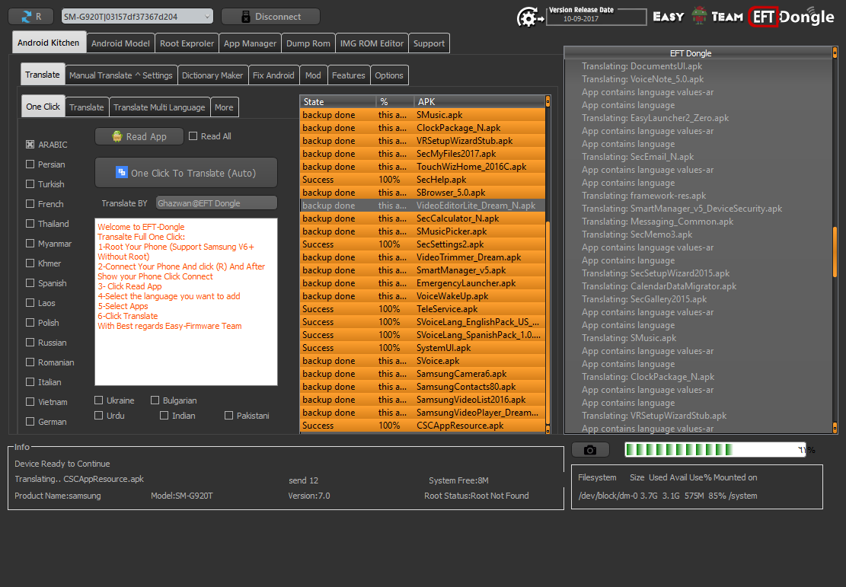This screenshot has height=587, width=846.
Task: Switch to the Android Model tab
Action: [120, 43]
